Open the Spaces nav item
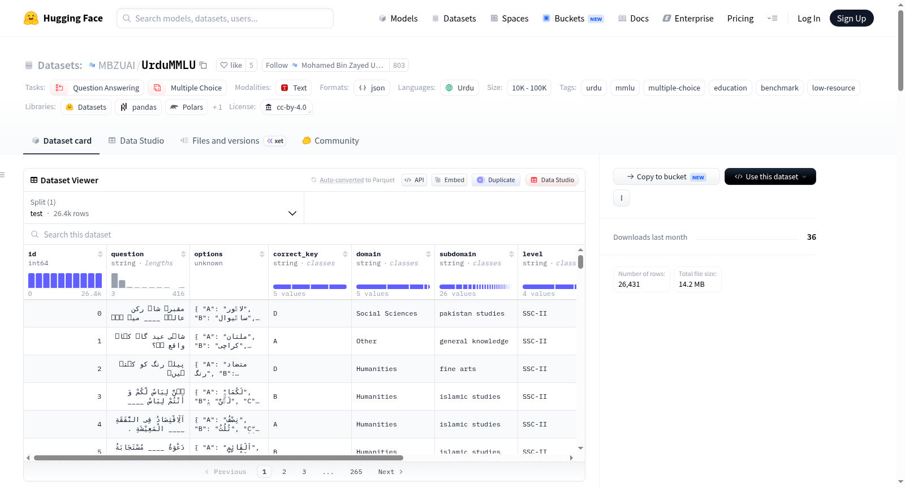Image resolution: width=905 pixels, height=487 pixels. 510,18
